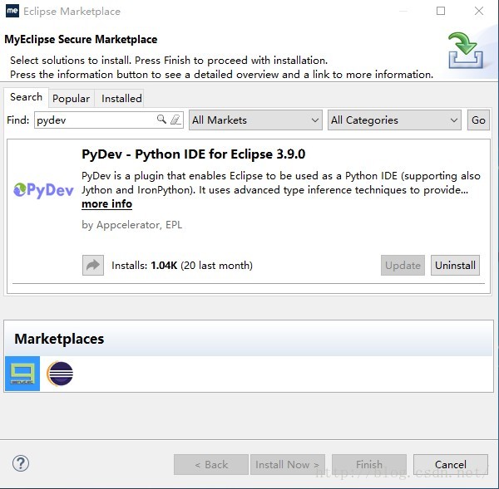
Task: Click the share arrow icon for PyDev
Action: [93, 265]
